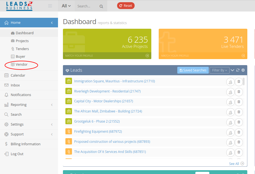Open Proposed construction of various projects link
The image size is (255, 174).
[112, 142]
